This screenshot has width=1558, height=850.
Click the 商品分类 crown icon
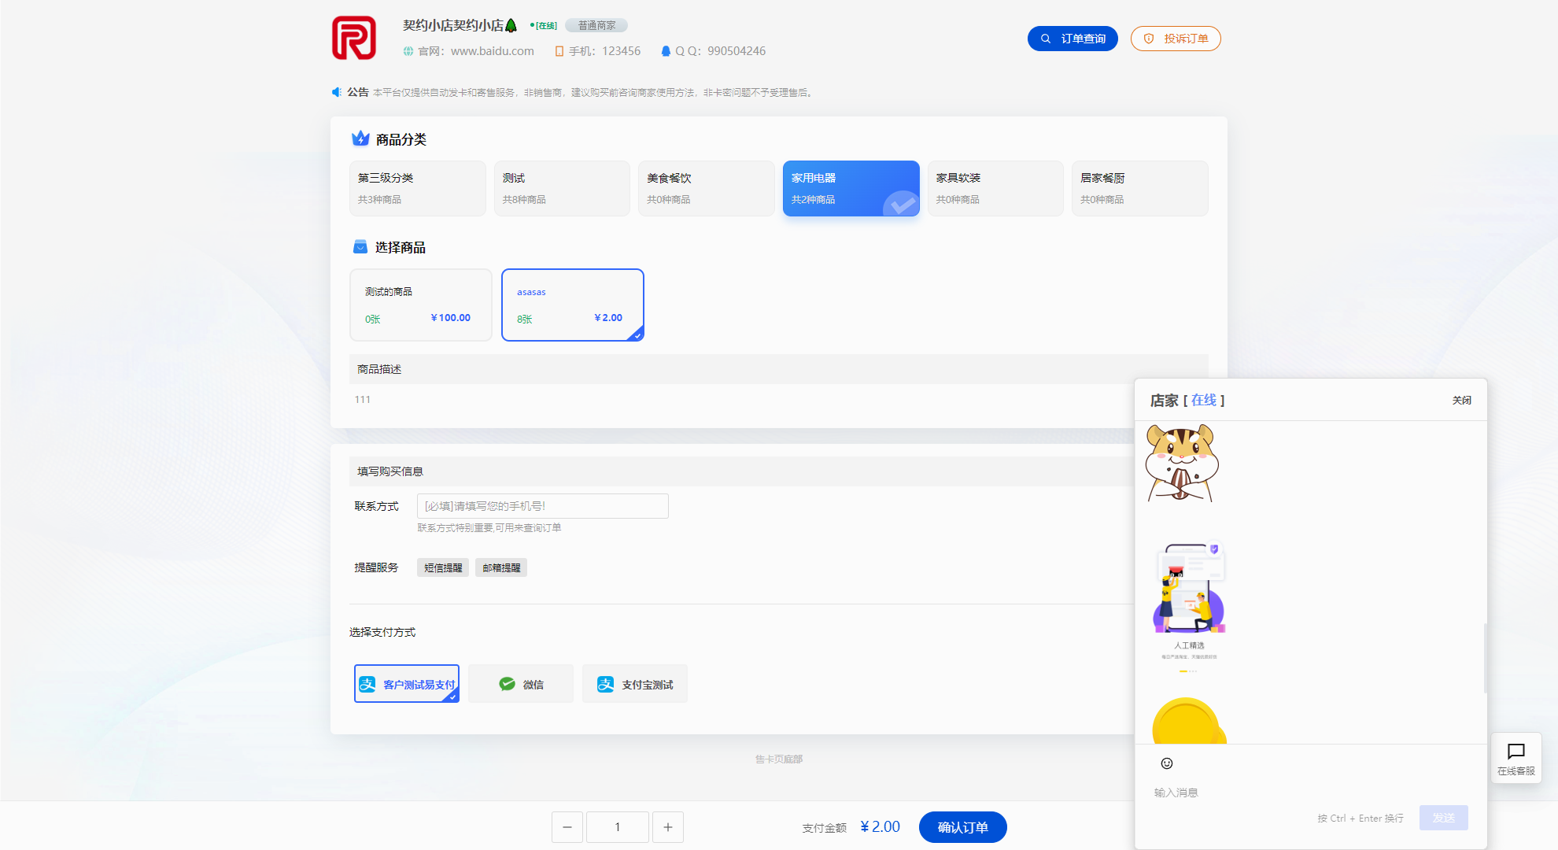(x=360, y=139)
